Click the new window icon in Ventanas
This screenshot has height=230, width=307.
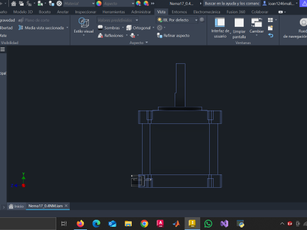coord(271,28)
